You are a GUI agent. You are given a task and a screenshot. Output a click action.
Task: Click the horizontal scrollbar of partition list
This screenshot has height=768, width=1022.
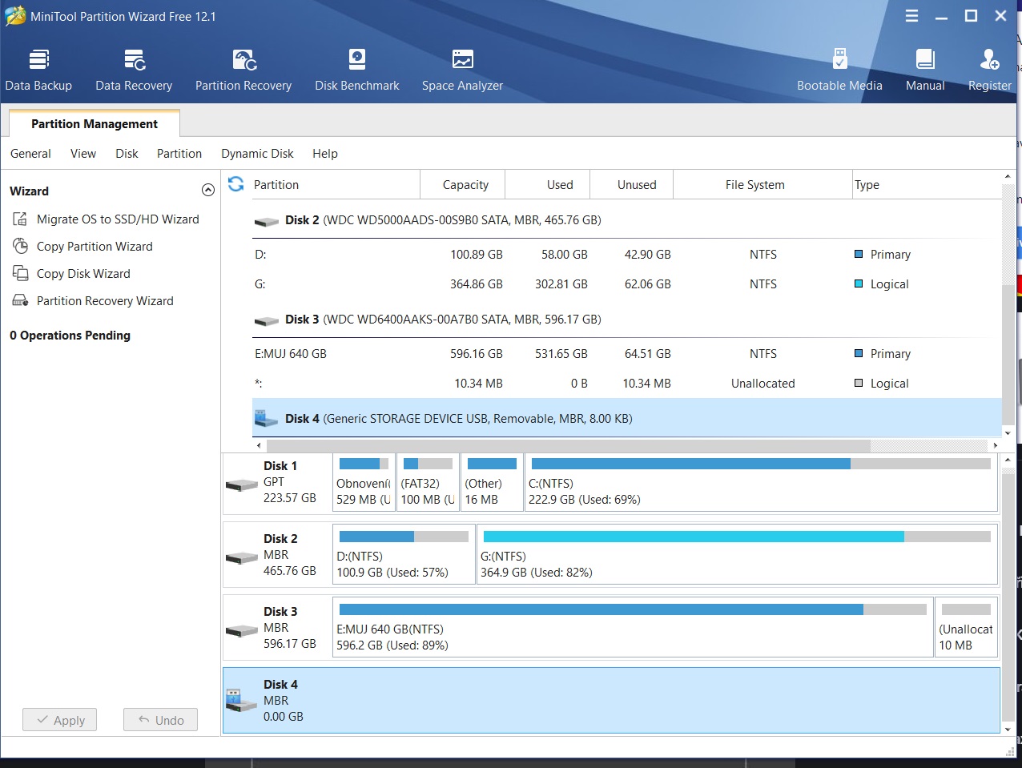[568, 445]
